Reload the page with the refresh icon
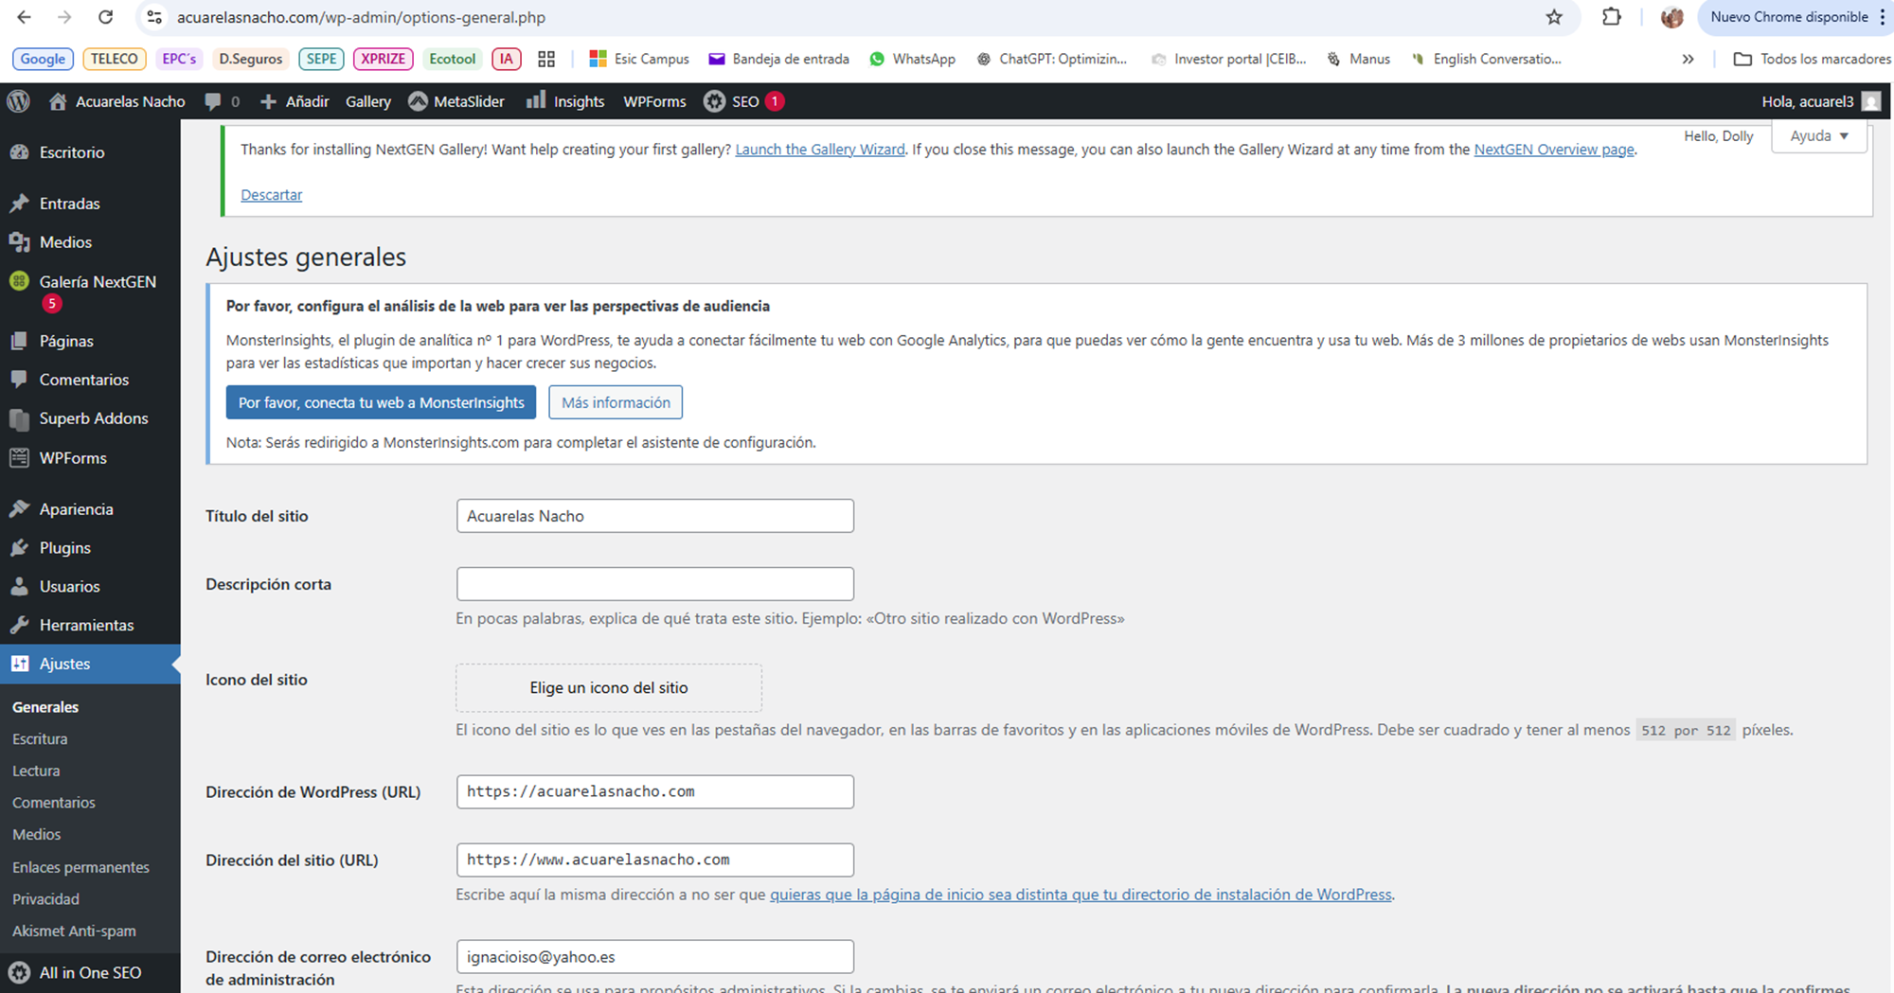This screenshot has height=993, width=1894. pyautogui.click(x=106, y=17)
